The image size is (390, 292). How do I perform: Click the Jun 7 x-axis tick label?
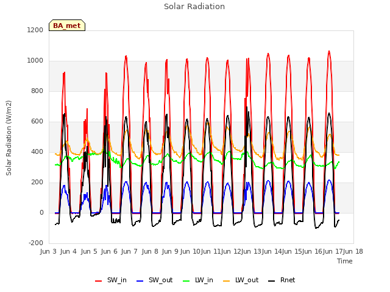(x=129, y=251)
